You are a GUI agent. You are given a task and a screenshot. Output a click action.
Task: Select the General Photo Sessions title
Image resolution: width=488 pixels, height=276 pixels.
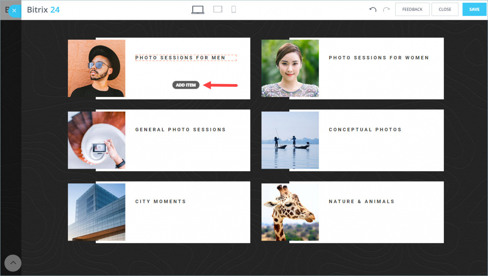[181, 129]
